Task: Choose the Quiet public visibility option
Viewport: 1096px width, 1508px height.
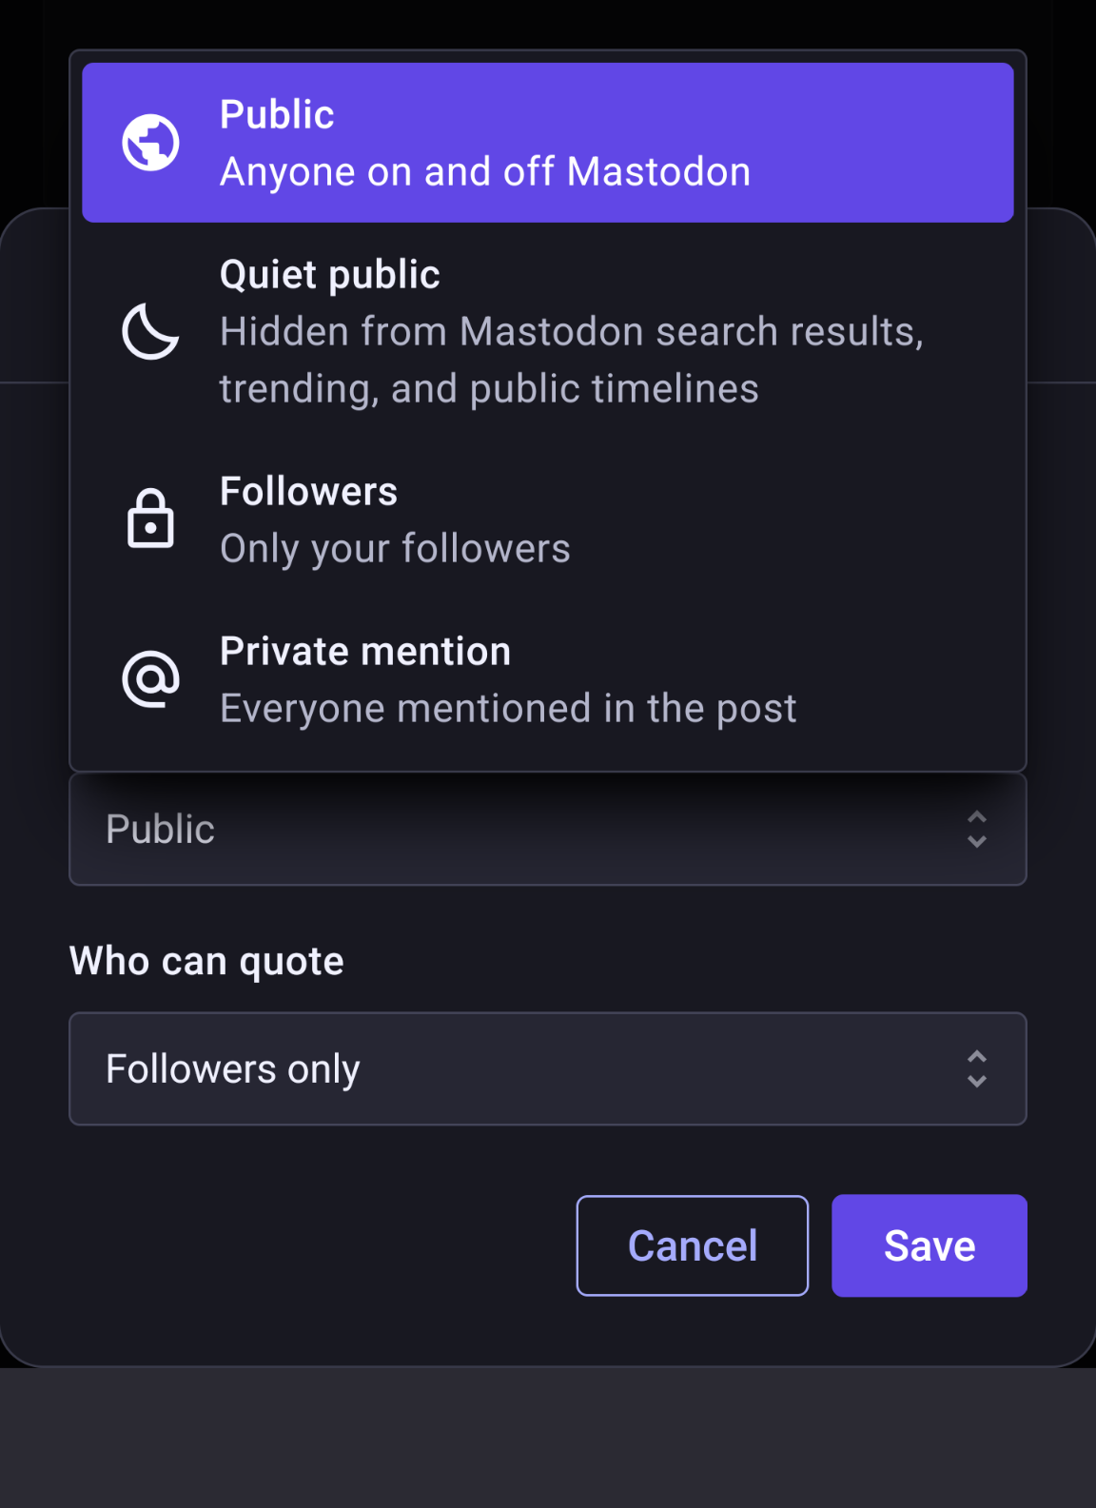Action: click(x=329, y=275)
